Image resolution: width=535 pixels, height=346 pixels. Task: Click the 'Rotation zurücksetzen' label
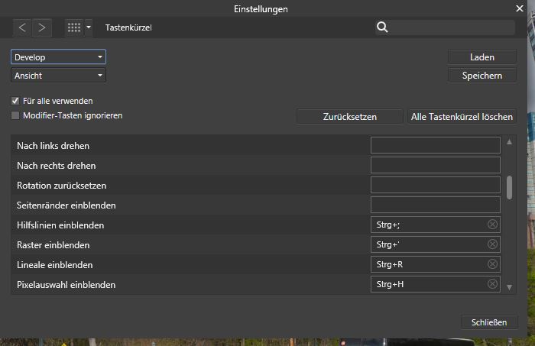[x=61, y=186]
